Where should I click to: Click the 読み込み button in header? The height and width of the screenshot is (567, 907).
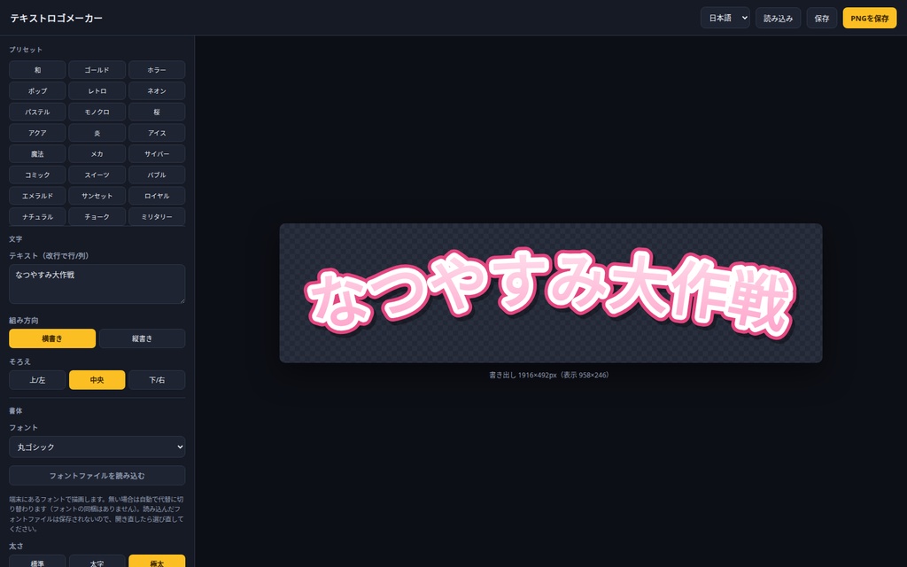click(x=778, y=18)
